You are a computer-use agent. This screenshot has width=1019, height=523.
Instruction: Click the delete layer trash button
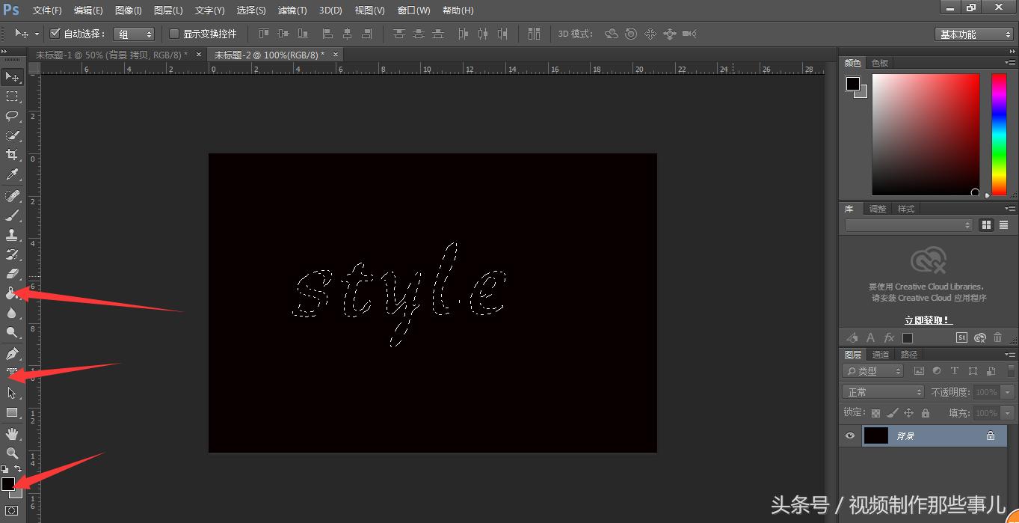[x=997, y=337]
